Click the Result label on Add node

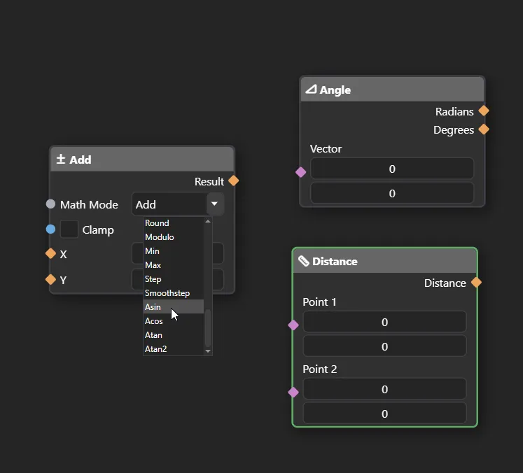(209, 182)
